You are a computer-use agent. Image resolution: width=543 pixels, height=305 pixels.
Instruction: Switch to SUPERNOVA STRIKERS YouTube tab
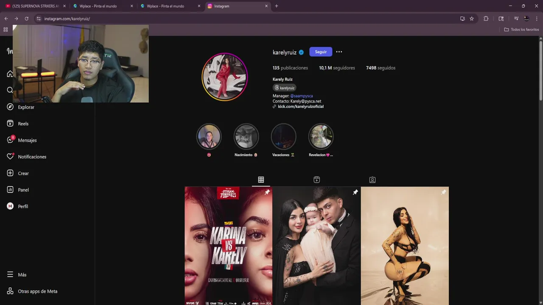click(36, 6)
